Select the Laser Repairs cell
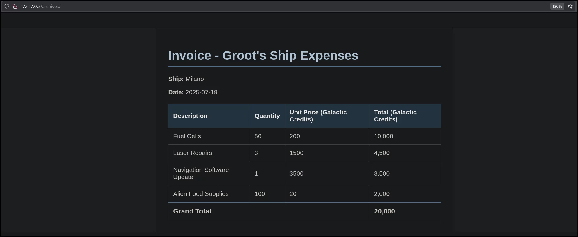 pos(209,153)
